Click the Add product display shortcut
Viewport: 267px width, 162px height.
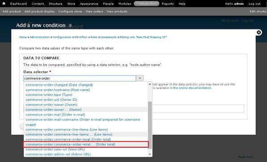[x=39, y=12]
